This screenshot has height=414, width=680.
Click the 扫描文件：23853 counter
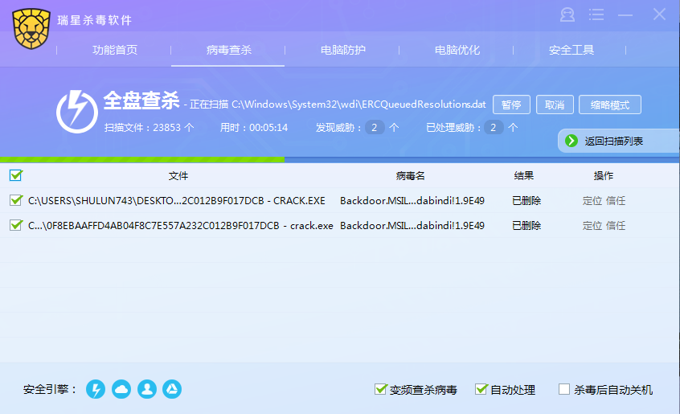pos(149,128)
